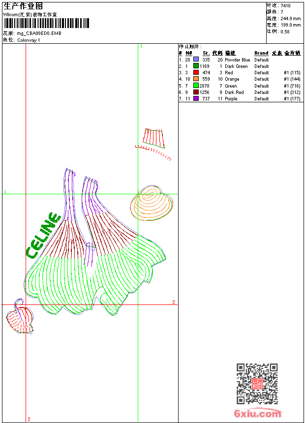The width and height of the screenshot is (305, 423).
Task: Click the barcode under the Wilcom studio name
Action: click(46, 23)
